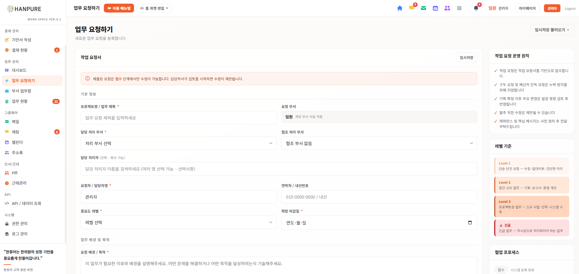The image size is (579, 274).
Task: Click the 로그 관리 document icon
Action: click(7, 234)
